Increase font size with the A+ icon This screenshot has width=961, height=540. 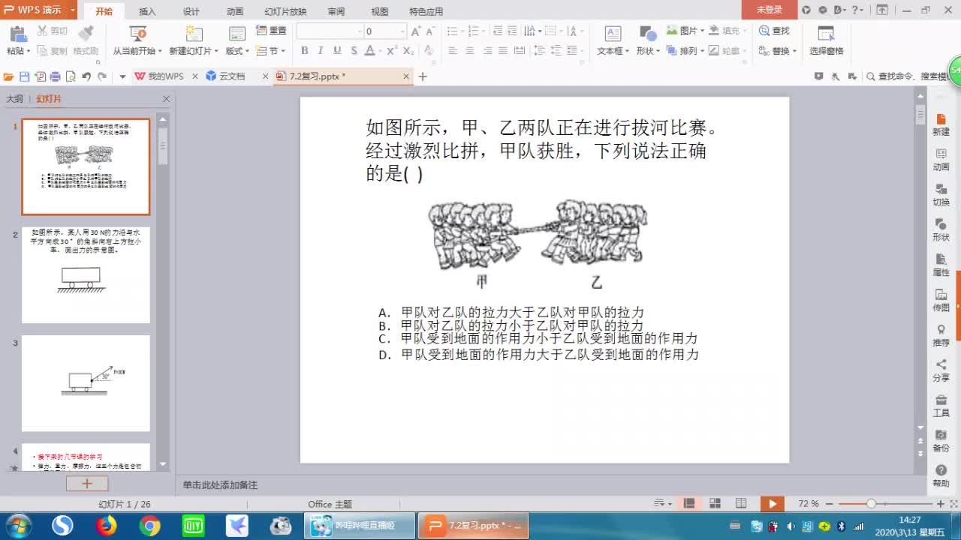416,31
